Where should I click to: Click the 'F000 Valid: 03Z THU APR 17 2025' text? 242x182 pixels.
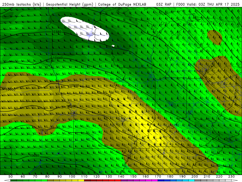coord(208,4)
